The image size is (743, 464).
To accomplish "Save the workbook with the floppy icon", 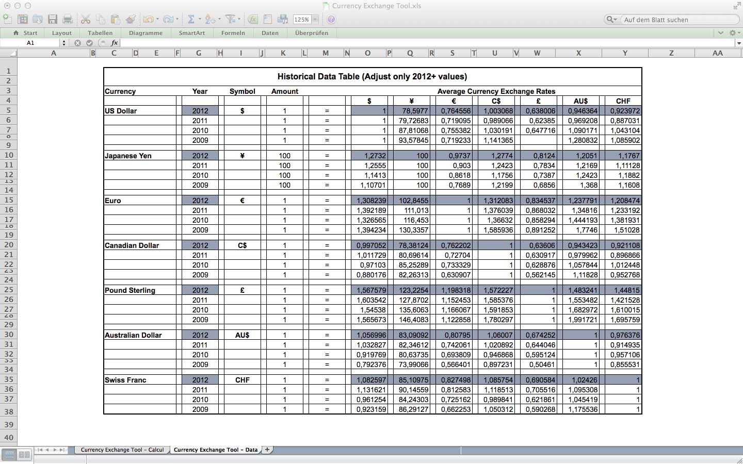I will click(52, 19).
